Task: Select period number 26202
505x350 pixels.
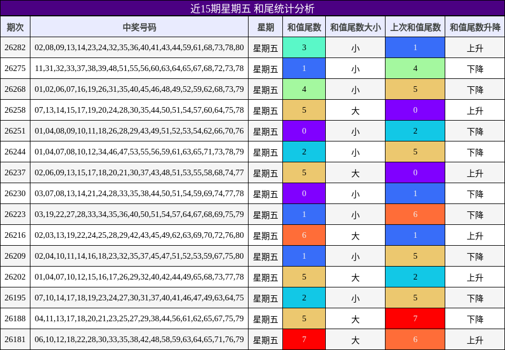Action: click(15, 277)
